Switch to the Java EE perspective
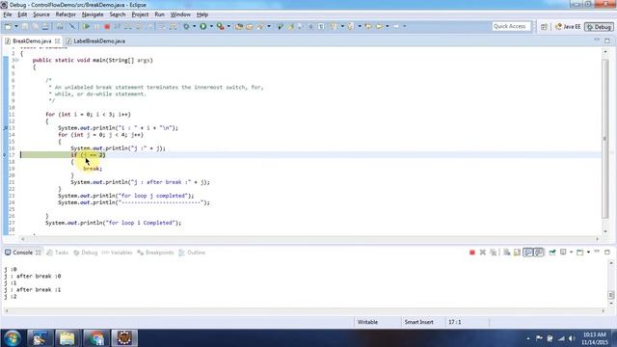Viewport: 617px width, 347px height. pos(568,27)
